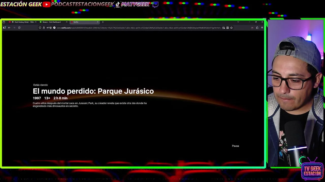Click the Jurassic Park synopsis paragraph

pos(90,105)
